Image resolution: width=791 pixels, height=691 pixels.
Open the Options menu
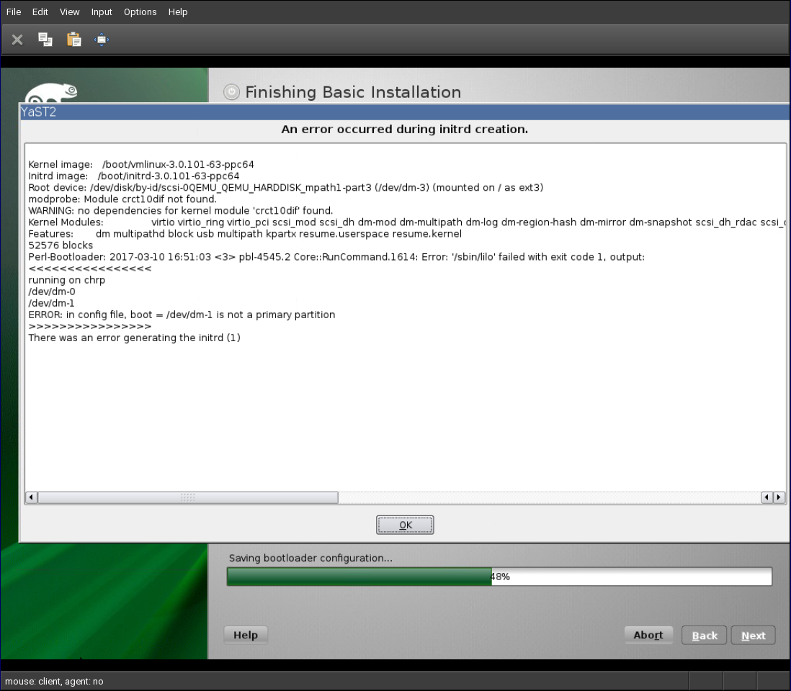(x=140, y=12)
